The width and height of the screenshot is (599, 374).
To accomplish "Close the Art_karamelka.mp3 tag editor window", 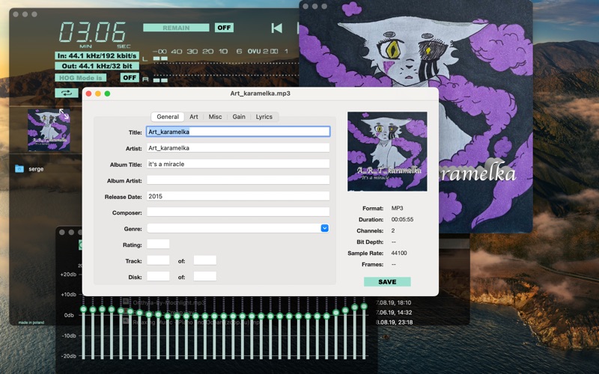I will pyautogui.click(x=88, y=93).
